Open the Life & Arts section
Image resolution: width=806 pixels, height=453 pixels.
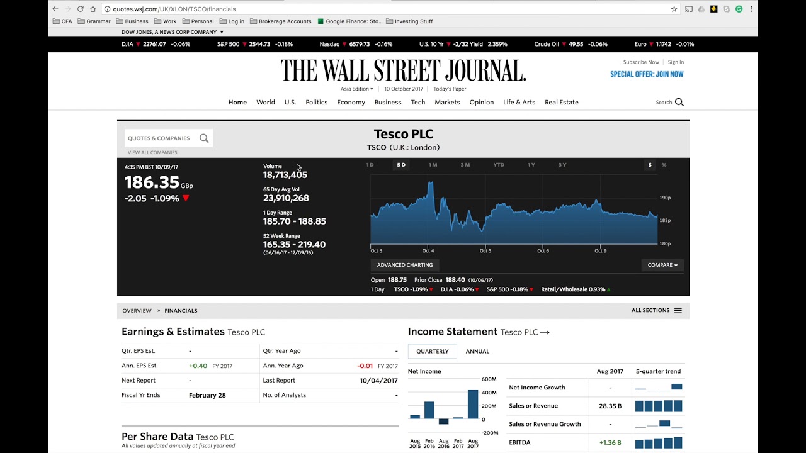pos(519,102)
